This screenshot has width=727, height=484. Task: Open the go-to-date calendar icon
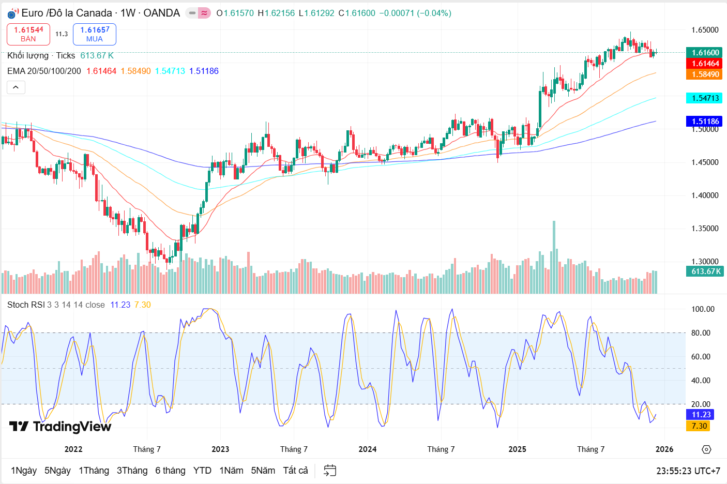coord(329,471)
